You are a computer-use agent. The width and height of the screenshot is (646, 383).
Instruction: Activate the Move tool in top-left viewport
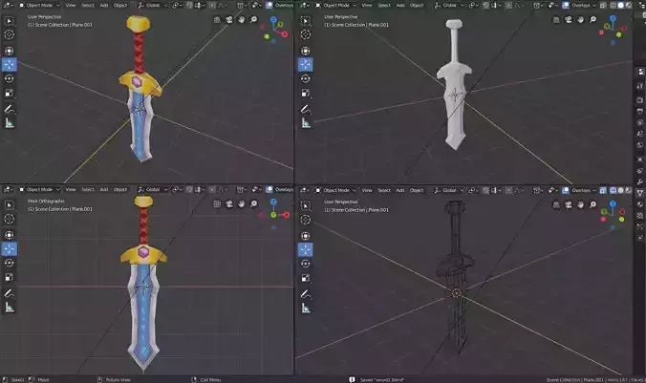coord(9,65)
